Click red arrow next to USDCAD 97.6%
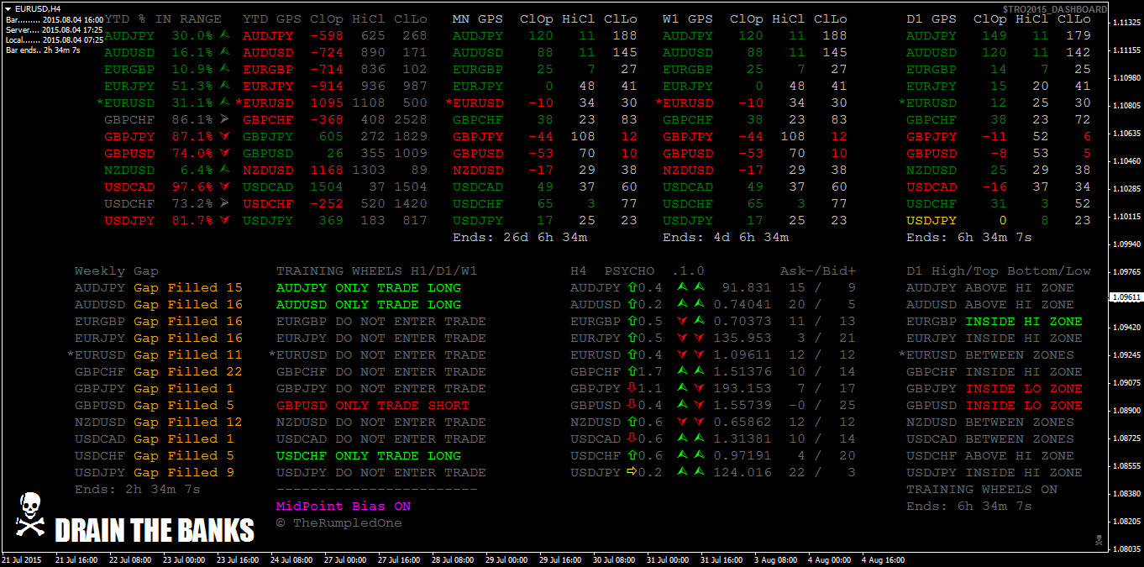This screenshot has width=1144, height=567. tap(224, 186)
